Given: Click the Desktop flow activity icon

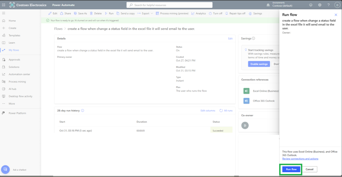Looking at the screenshot, I should point(3,96).
